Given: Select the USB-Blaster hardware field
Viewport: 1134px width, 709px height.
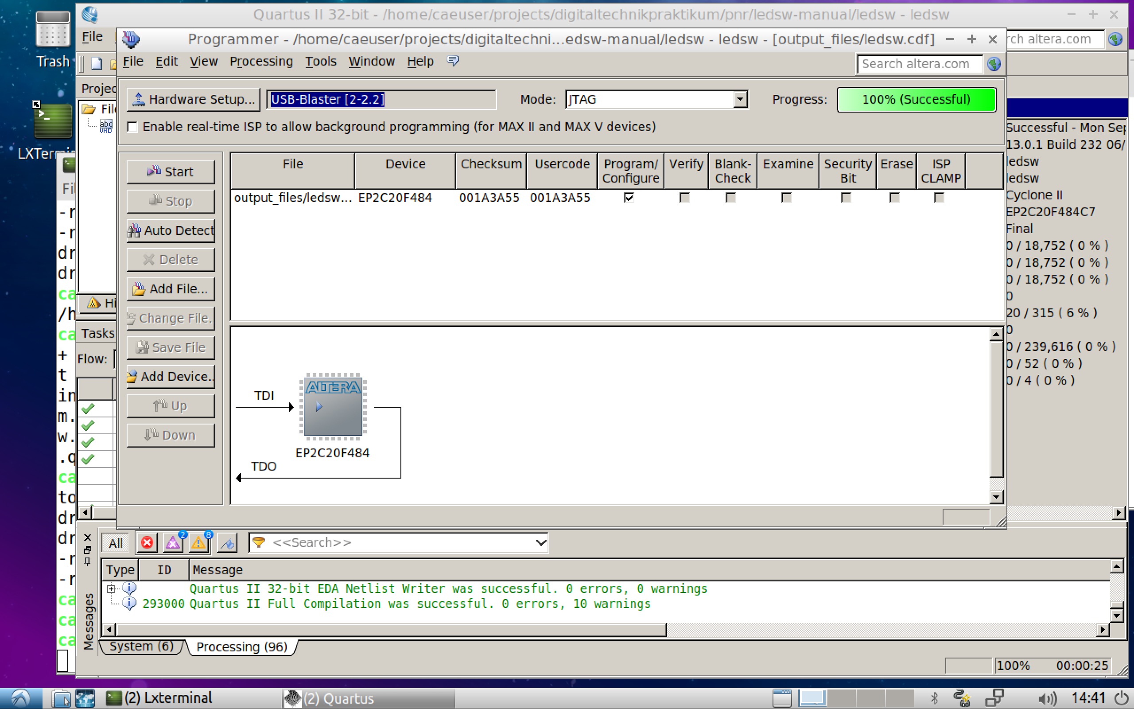Looking at the screenshot, I should [381, 99].
